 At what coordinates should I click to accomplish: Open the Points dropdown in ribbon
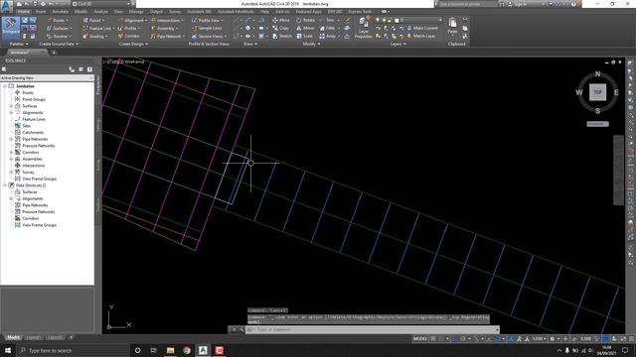coord(58,20)
